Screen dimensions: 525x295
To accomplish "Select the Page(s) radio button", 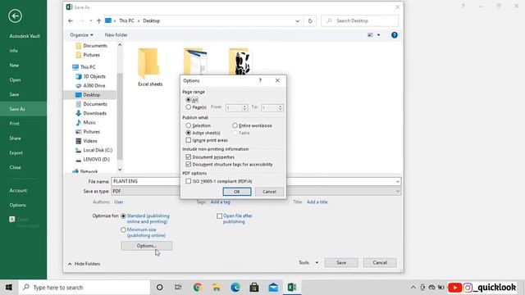I will pos(189,107).
